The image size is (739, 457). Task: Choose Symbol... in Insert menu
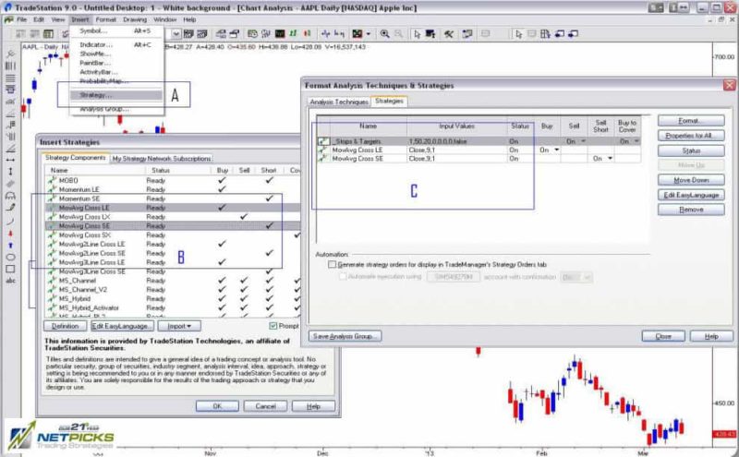pyautogui.click(x=117, y=30)
